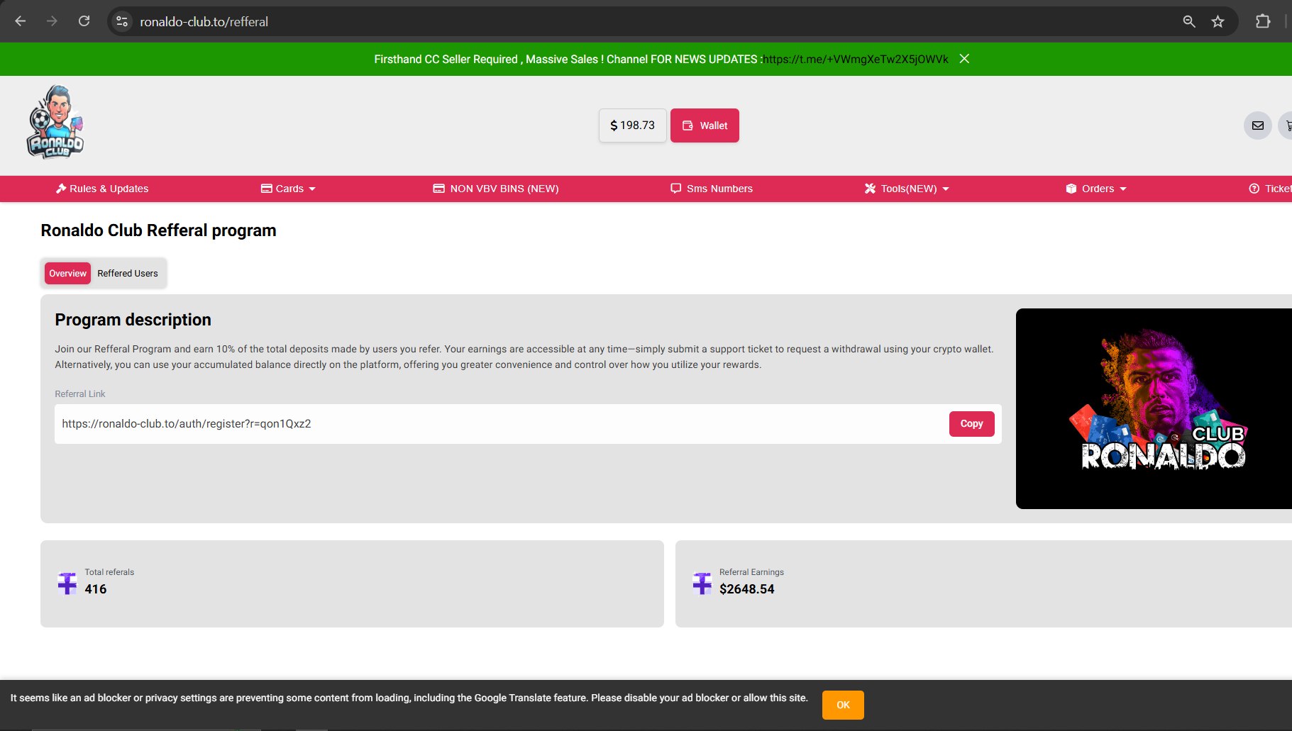Click the Program description heading
The width and height of the screenshot is (1292, 731).
coord(133,320)
